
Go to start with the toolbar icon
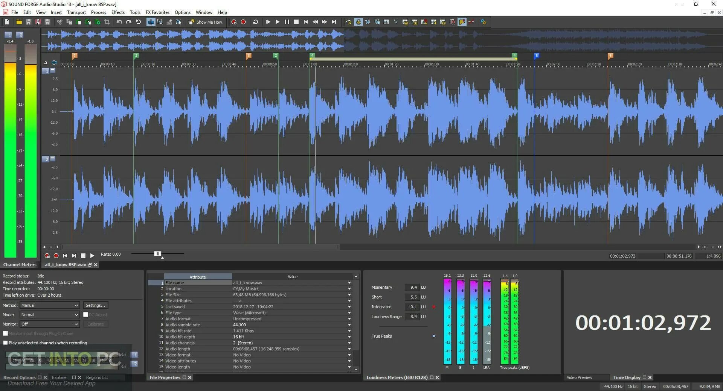pos(306,22)
